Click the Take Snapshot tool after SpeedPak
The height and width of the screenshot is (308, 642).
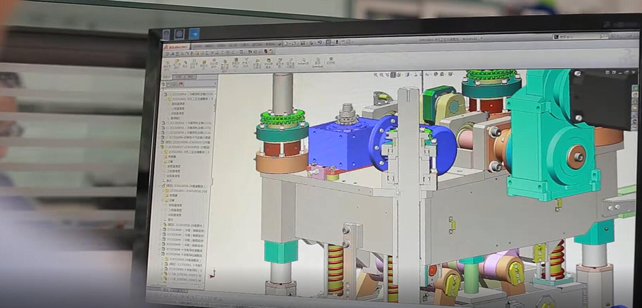(331, 61)
